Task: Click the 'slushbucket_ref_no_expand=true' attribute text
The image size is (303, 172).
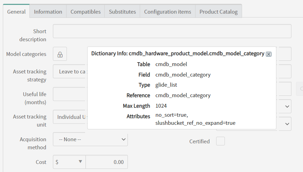Action: 195,123
